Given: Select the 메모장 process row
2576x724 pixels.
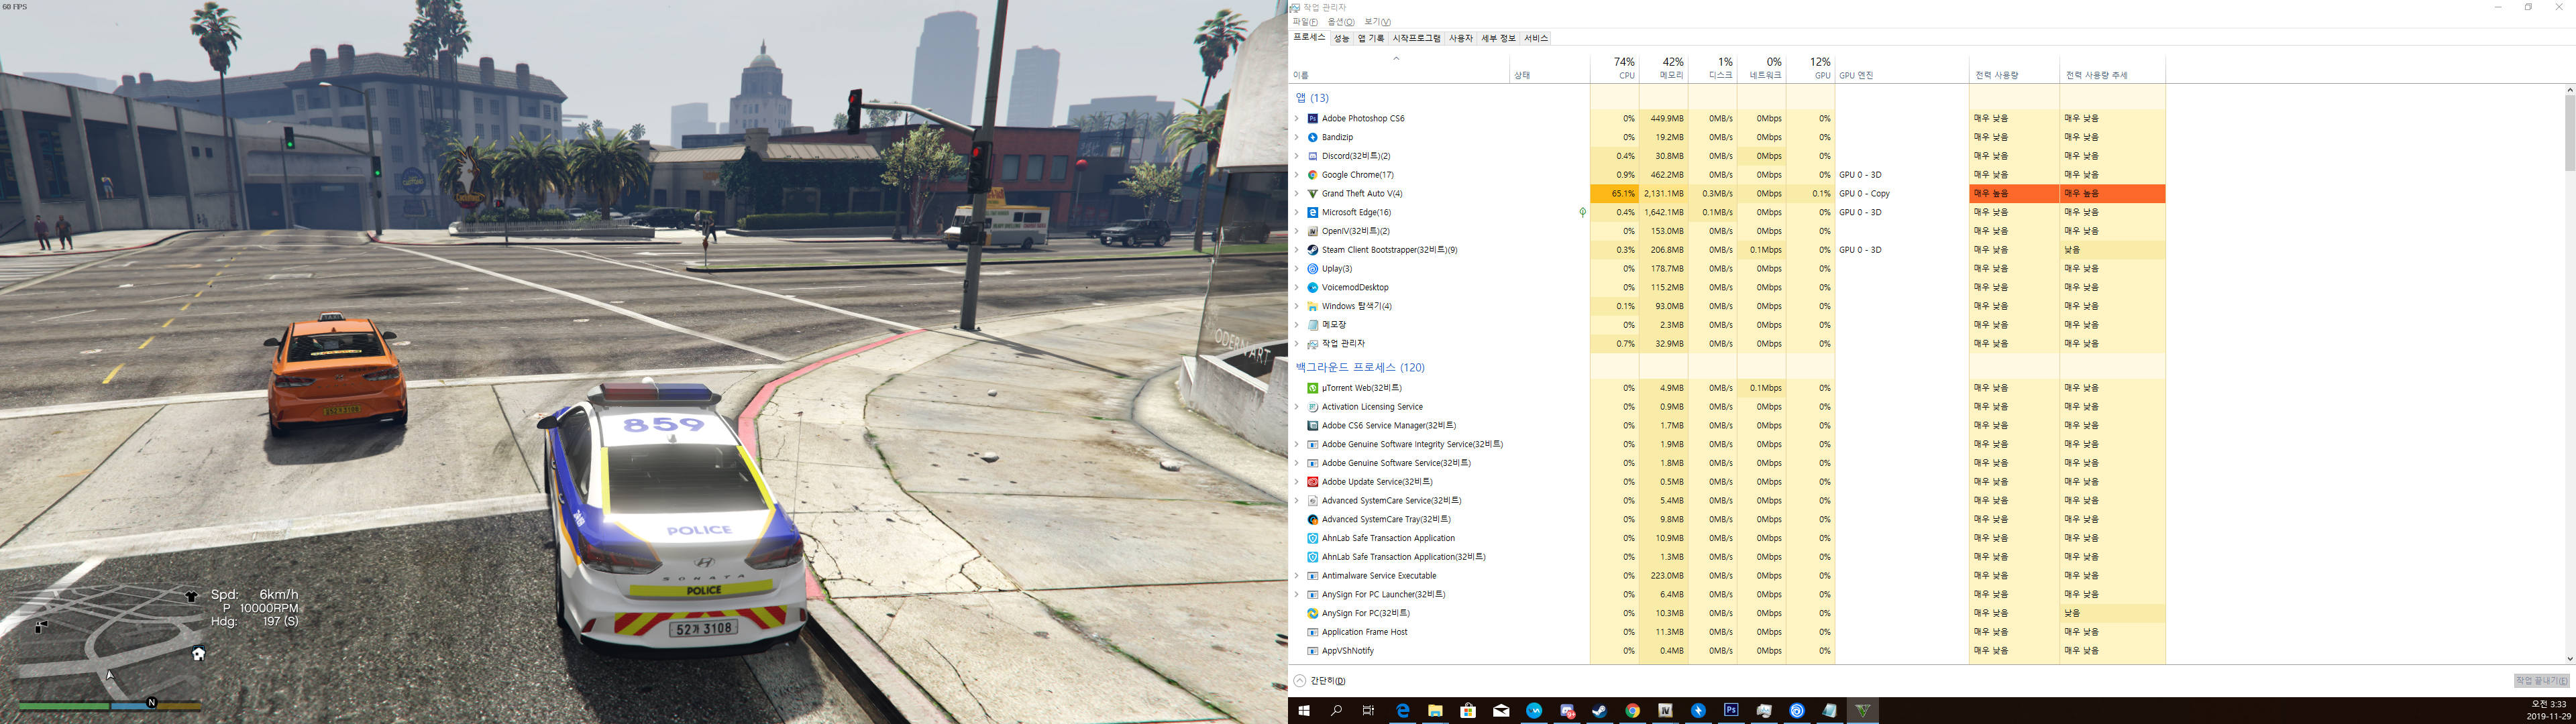Looking at the screenshot, I should [x=1728, y=325].
